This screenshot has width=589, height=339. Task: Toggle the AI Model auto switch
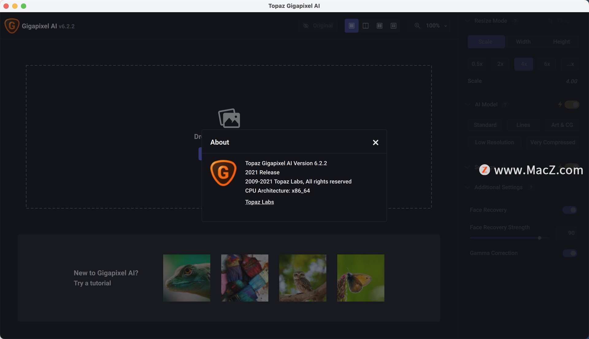coord(572,105)
